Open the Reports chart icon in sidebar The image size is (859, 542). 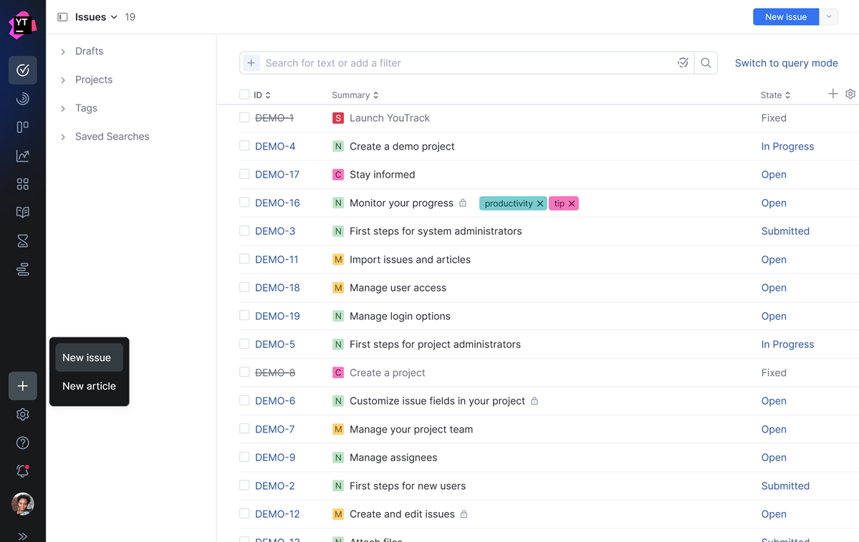click(23, 155)
